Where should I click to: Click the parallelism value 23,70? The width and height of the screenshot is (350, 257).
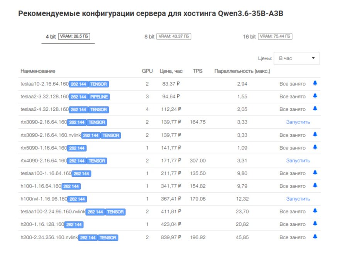click(242, 211)
